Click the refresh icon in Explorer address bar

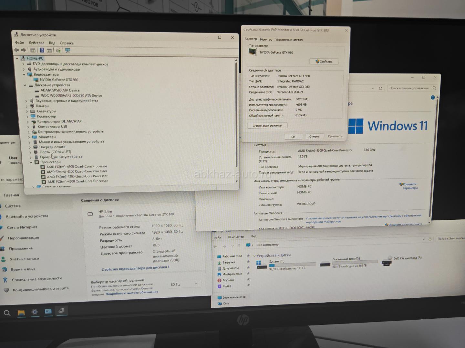coord(430,239)
